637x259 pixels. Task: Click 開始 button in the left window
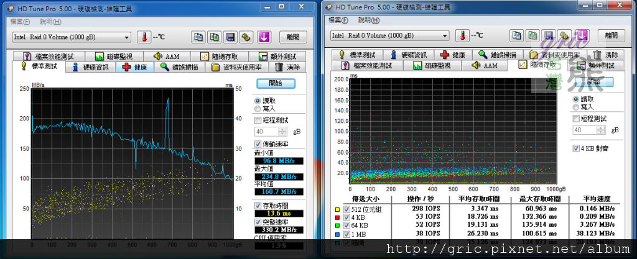pyautogui.click(x=276, y=83)
